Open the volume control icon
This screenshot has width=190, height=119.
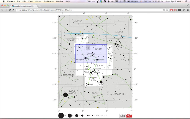tap(113, 1)
